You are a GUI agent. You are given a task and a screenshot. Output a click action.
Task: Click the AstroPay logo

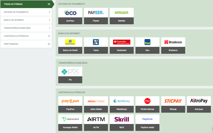[199, 101]
